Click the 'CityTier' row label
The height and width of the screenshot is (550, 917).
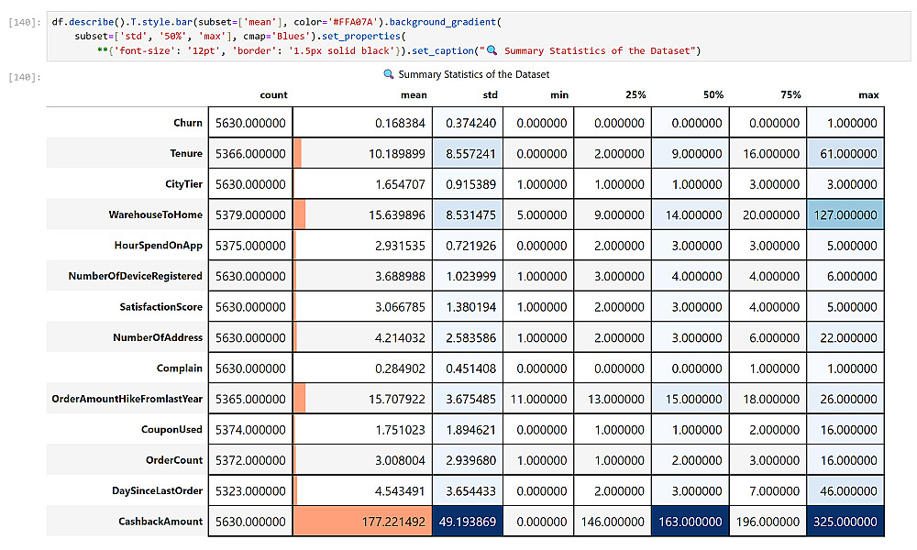[x=183, y=184]
